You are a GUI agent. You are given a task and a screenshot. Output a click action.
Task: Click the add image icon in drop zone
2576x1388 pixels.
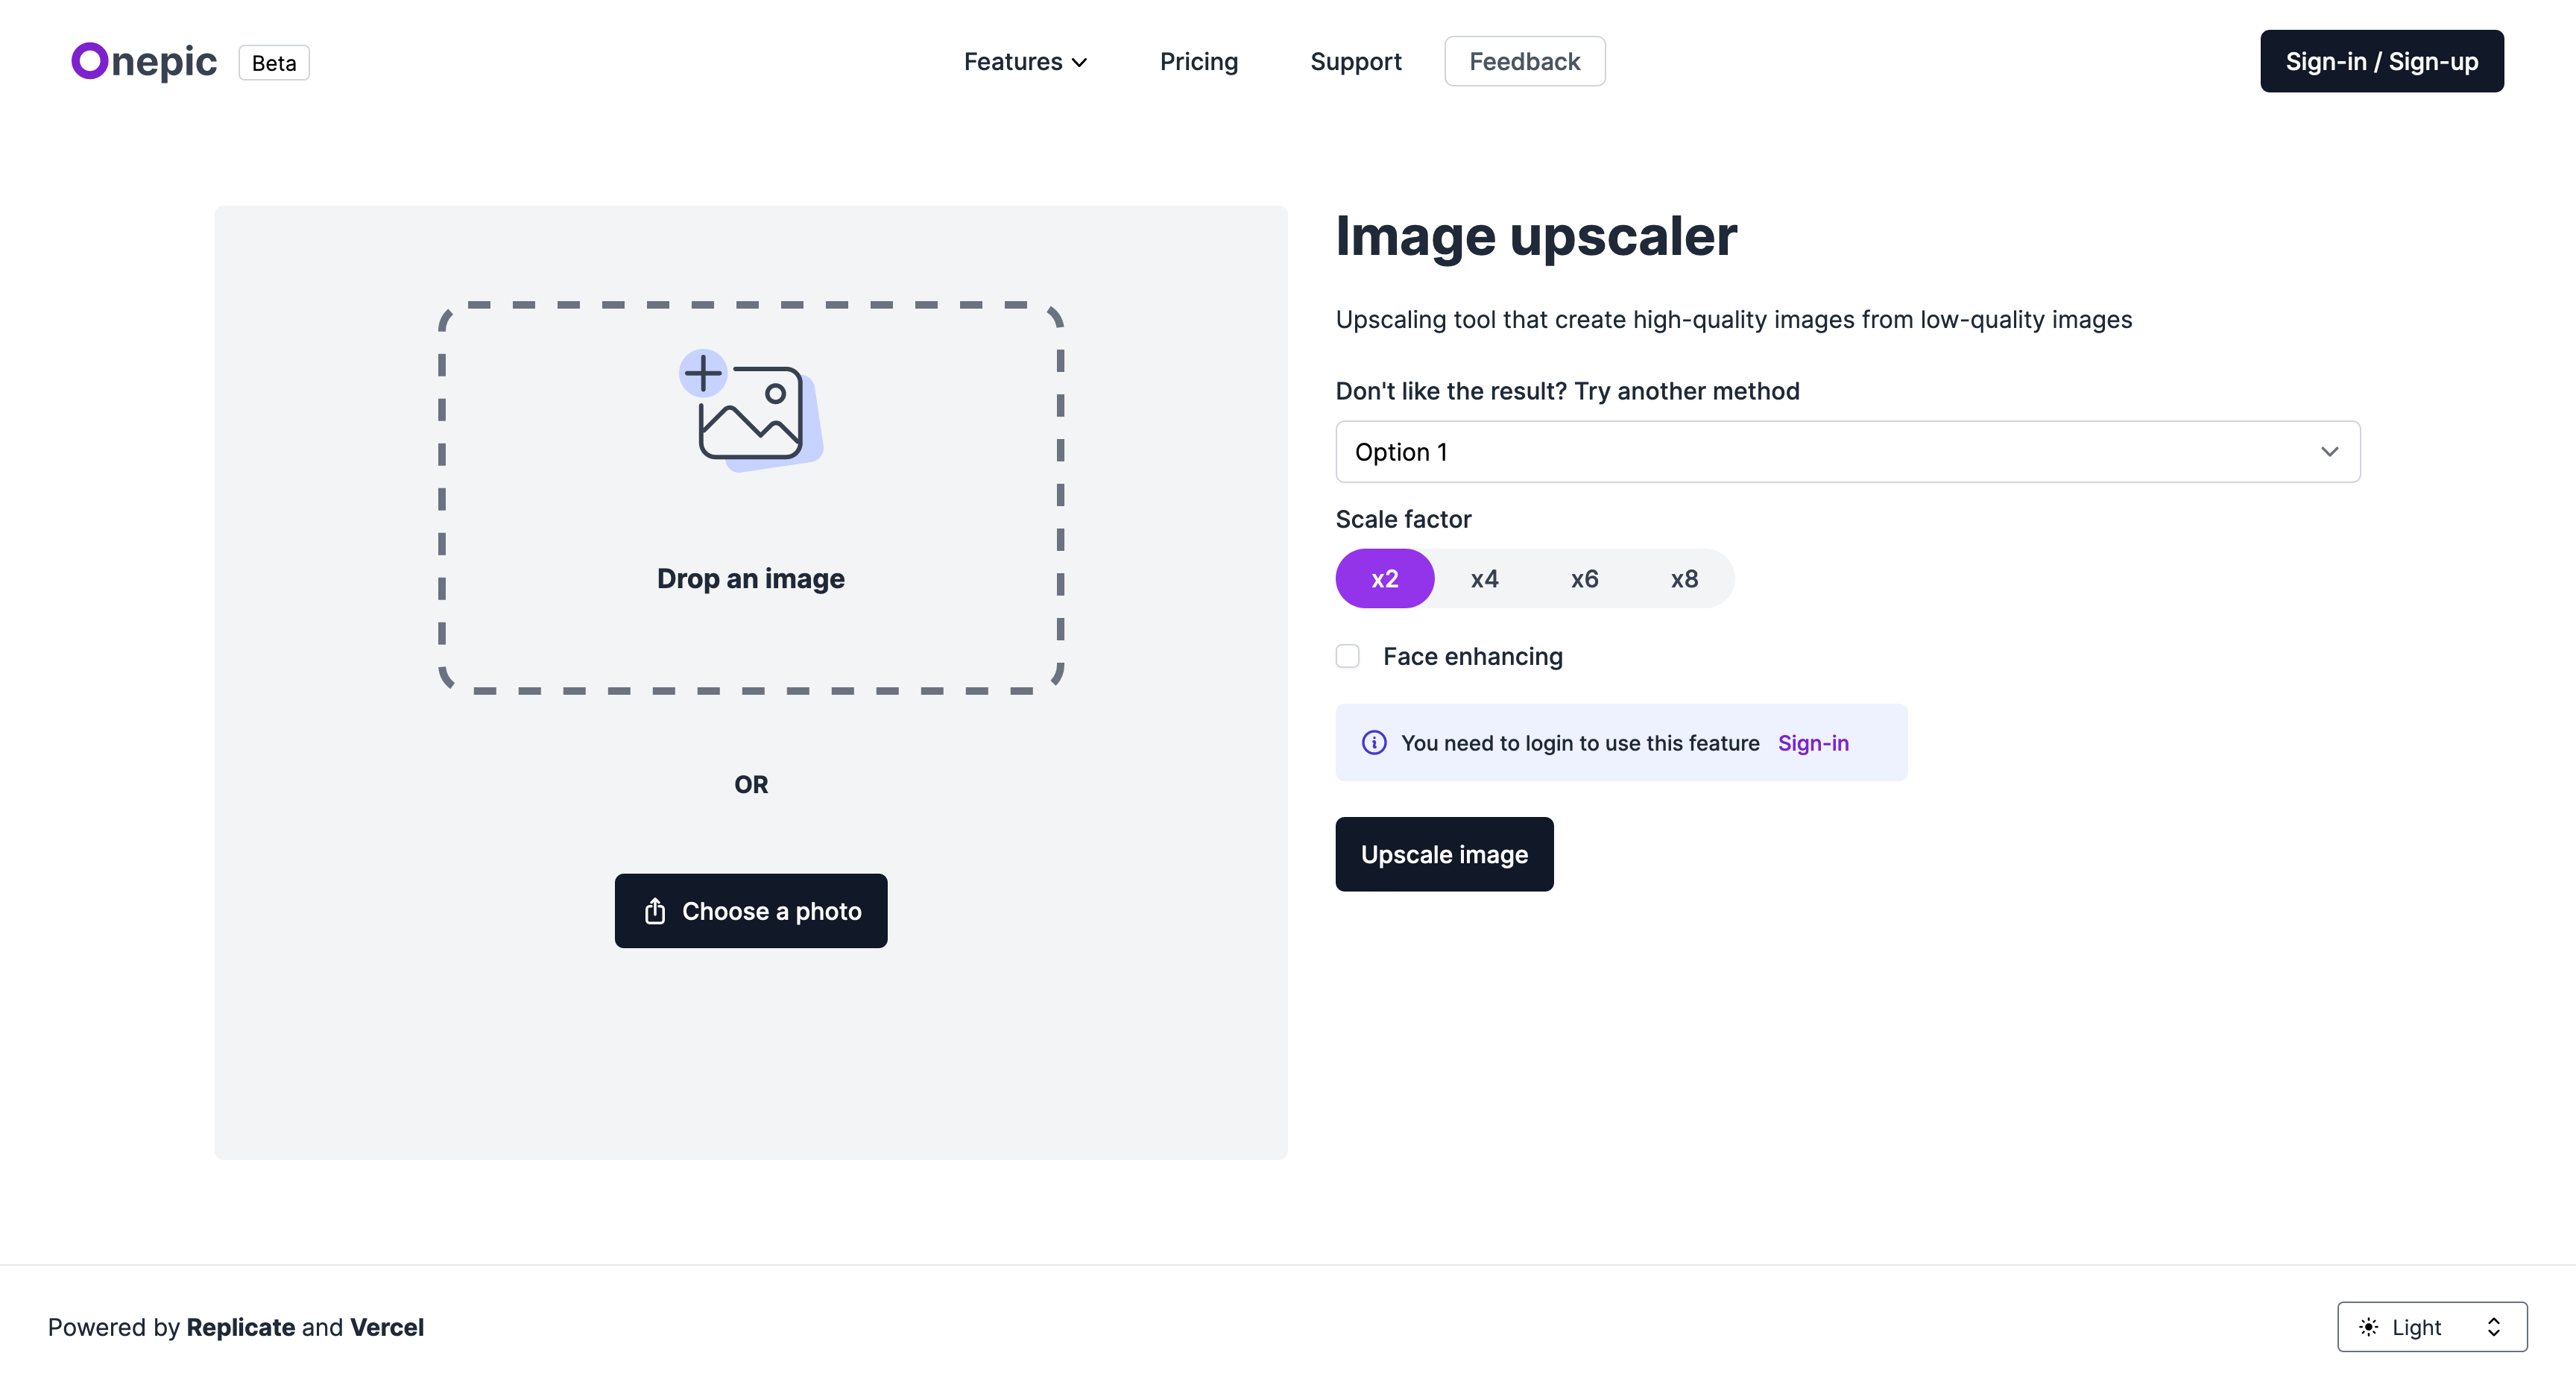(x=750, y=411)
